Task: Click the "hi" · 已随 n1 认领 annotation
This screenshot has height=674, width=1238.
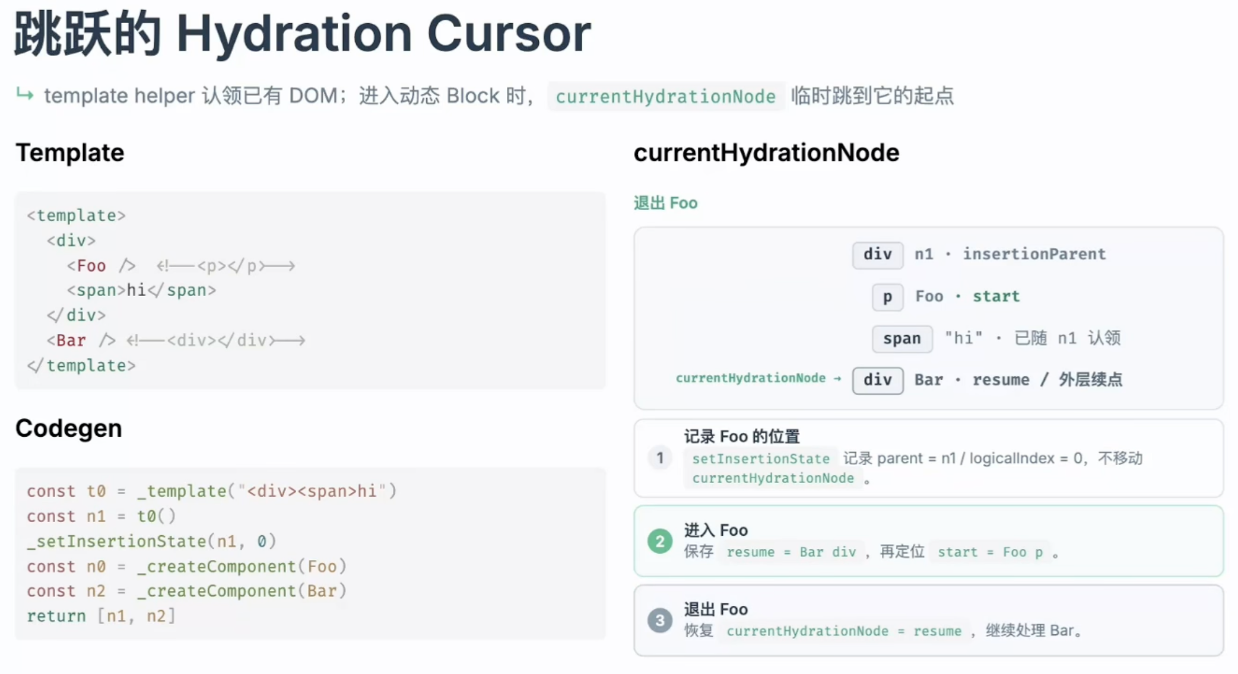Action: coord(1033,338)
